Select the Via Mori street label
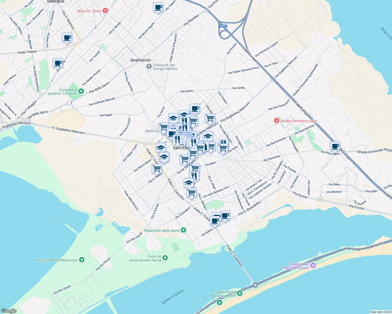 tap(211, 164)
